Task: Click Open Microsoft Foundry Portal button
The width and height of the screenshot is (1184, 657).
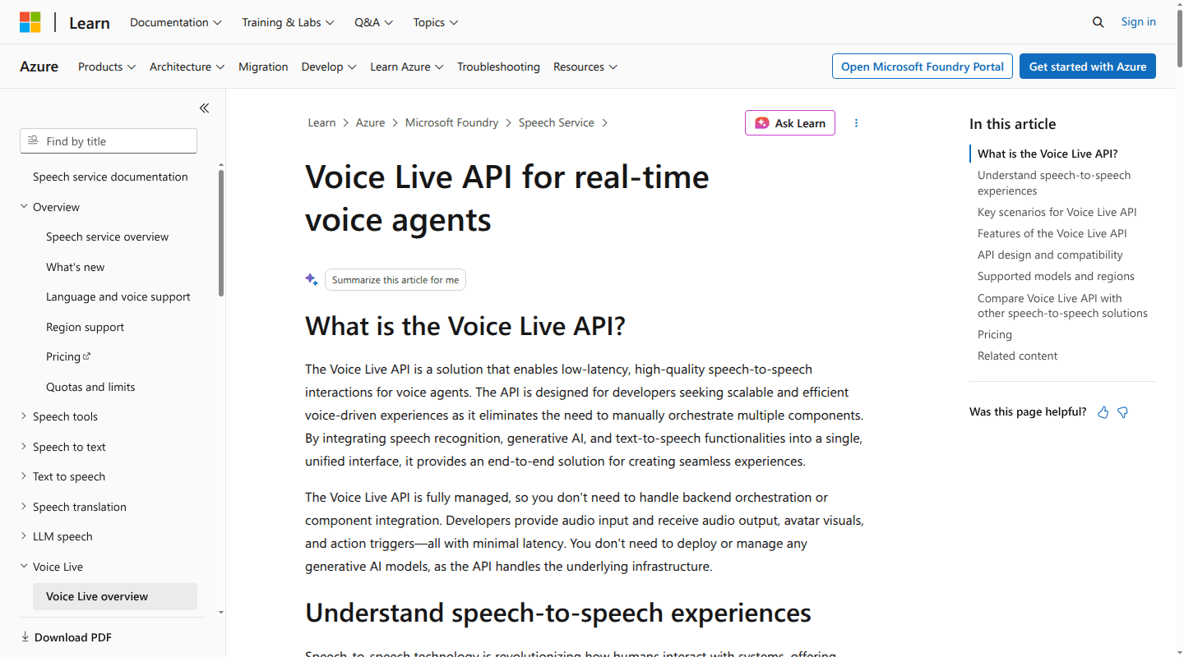Action: pyautogui.click(x=923, y=67)
